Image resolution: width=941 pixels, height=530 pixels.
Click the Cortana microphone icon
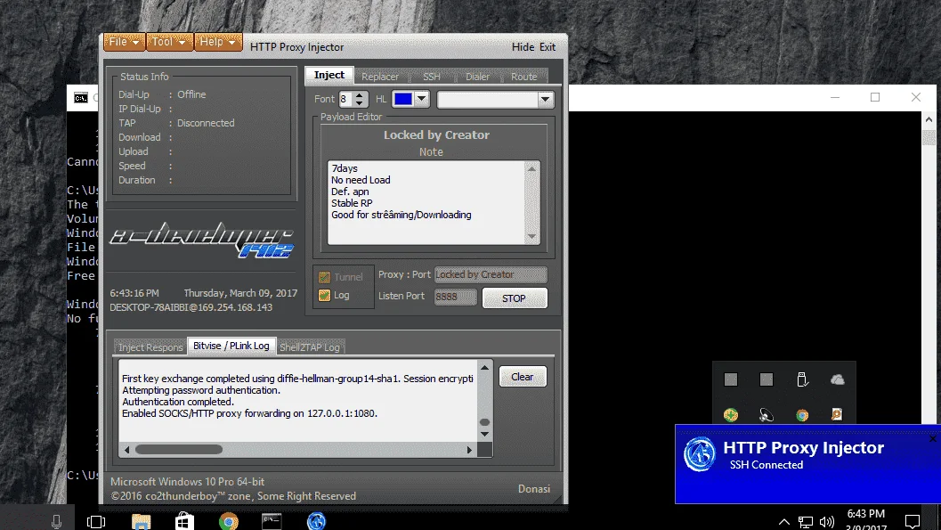click(56, 522)
